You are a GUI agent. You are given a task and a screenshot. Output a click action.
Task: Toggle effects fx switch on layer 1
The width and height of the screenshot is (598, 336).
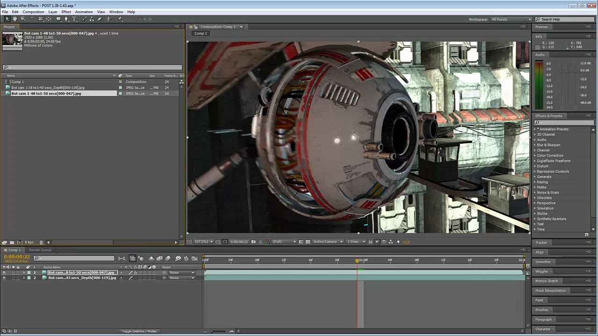pos(136,273)
